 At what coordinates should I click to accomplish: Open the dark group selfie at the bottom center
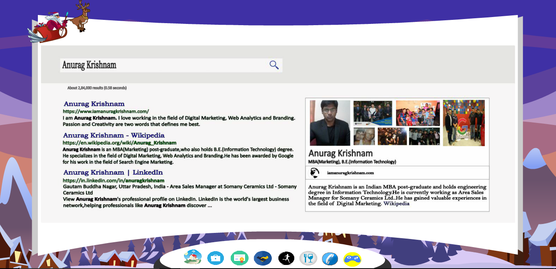[392, 136]
